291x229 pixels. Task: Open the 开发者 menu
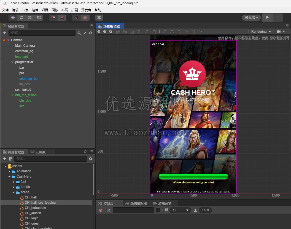86,10
